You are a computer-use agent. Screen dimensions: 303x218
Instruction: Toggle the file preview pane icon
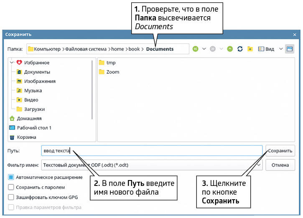coord(289,49)
